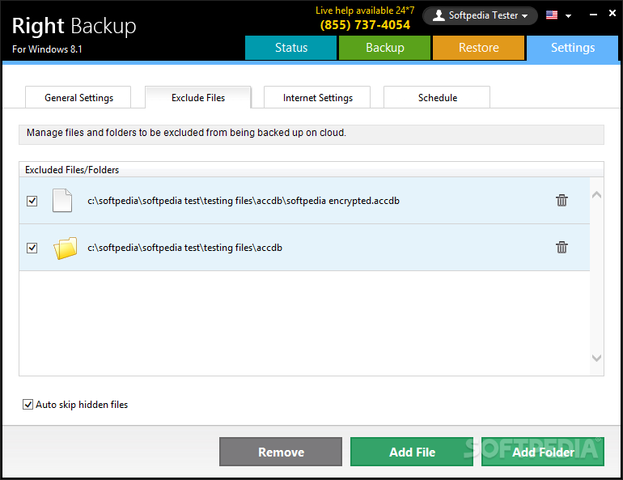
Task: Click the yellow folder icon of accdb row
Action: pyautogui.click(x=66, y=248)
